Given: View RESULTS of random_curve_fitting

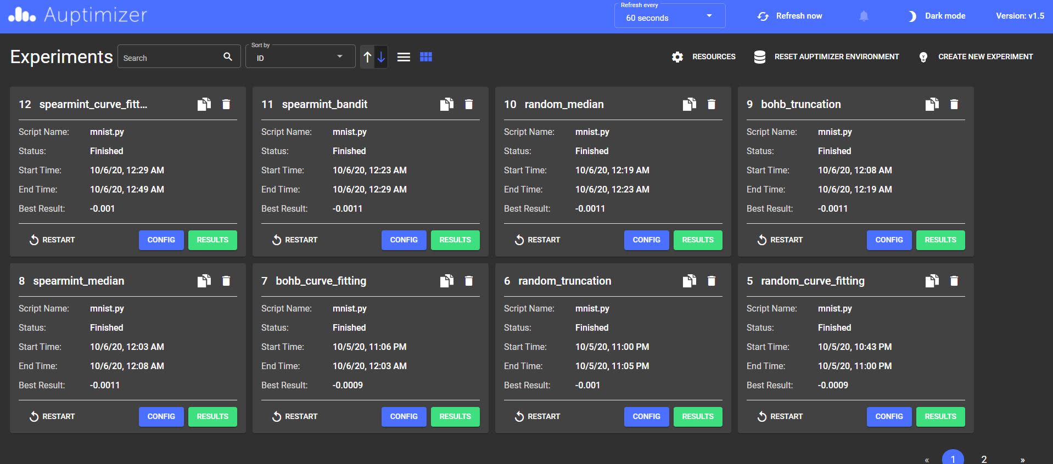Looking at the screenshot, I should tap(940, 417).
